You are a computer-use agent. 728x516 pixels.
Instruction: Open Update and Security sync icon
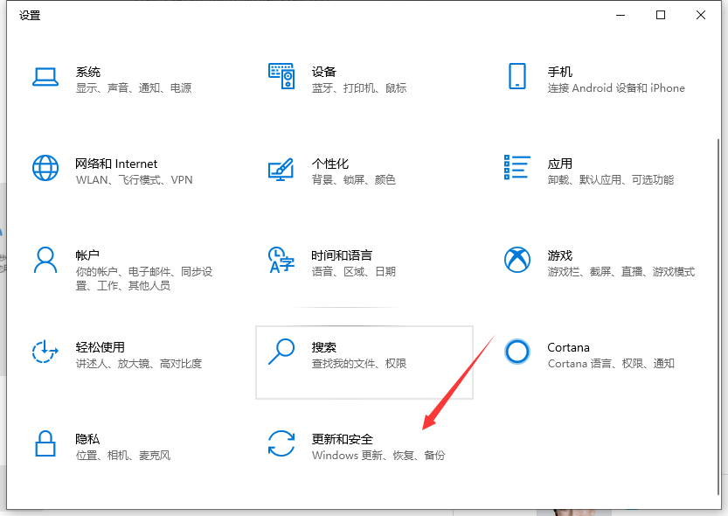coord(281,443)
